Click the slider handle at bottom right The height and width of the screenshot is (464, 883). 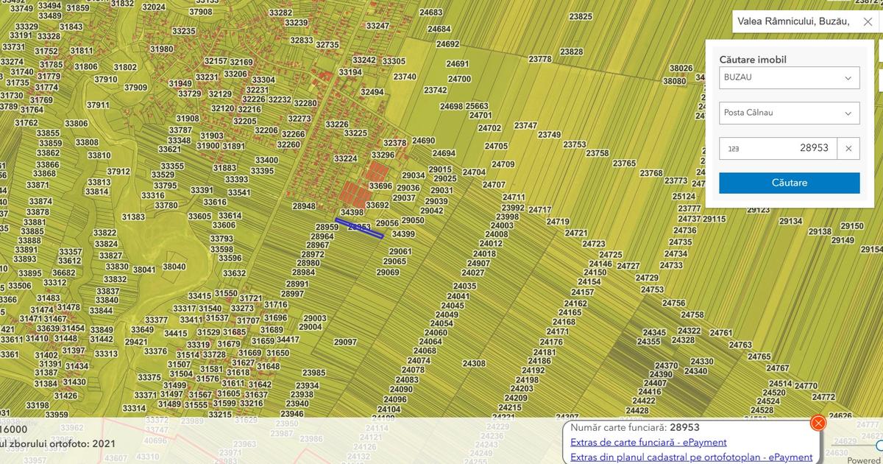pyautogui.click(x=880, y=446)
